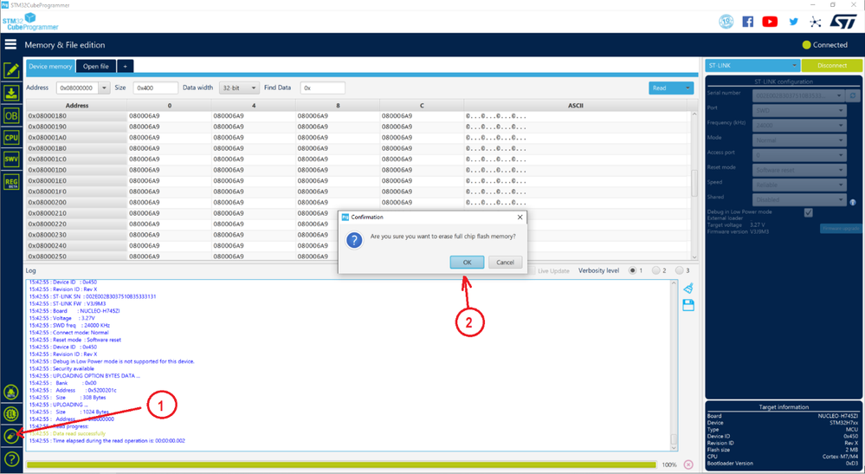Image resolution: width=865 pixels, height=474 pixels.
Task: Open the Speed Reliable dropdown
Action: pyautogui.click(x=799, y=185)
